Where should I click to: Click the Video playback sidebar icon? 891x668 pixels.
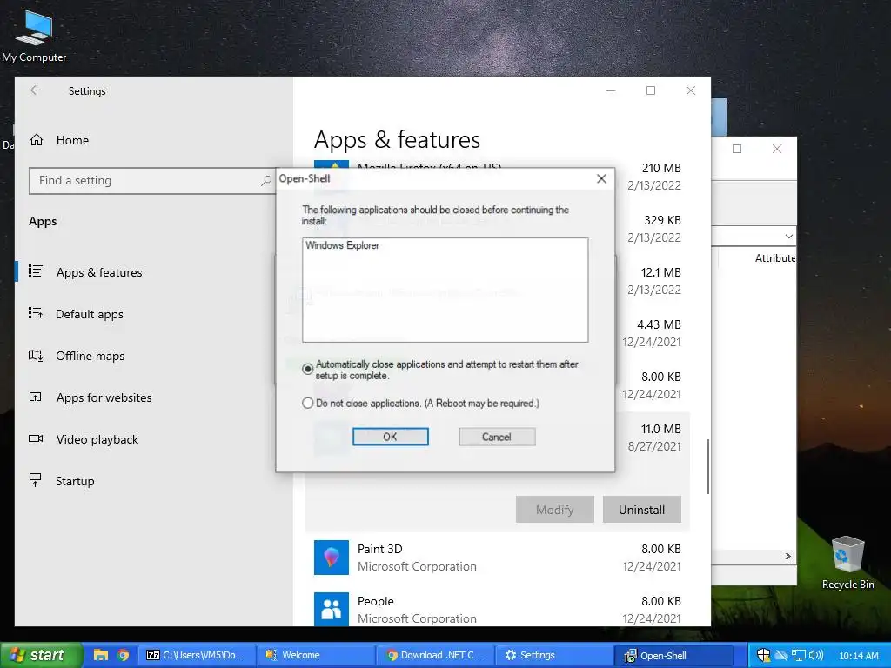(x=35, y=438)
